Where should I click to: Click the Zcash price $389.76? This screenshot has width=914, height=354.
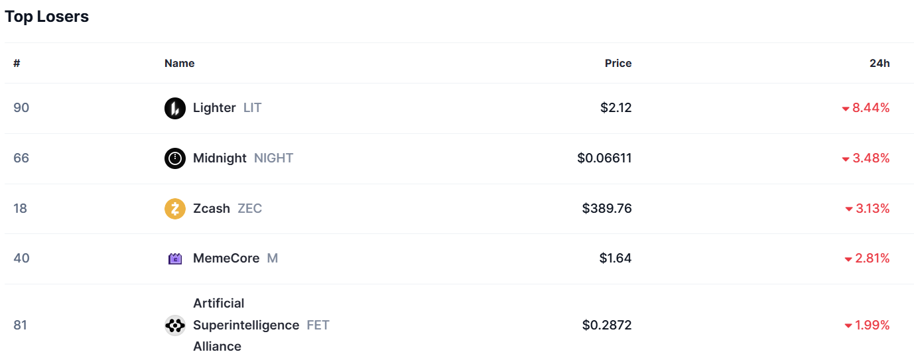(607, 209)
